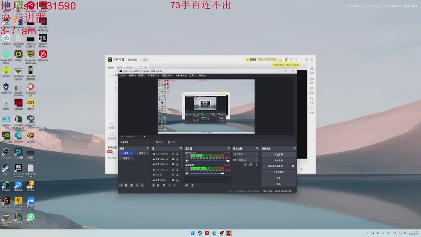
Task: Pop out the Audio Mixer dock icon
Action: 229,149
